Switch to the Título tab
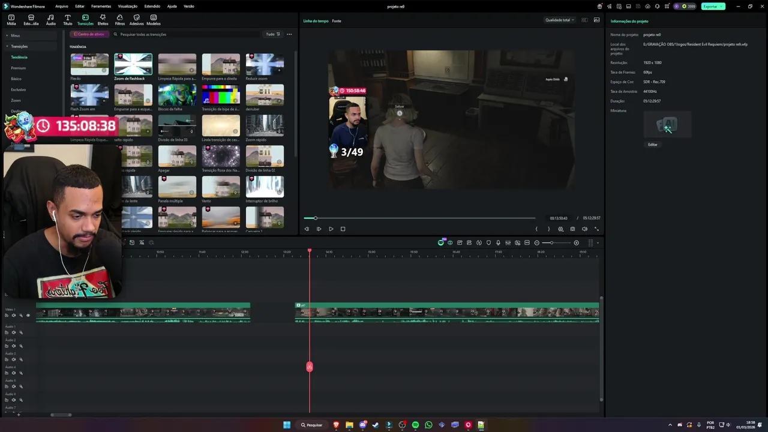This screenshot has height=432, width=768. pos(67,20)
